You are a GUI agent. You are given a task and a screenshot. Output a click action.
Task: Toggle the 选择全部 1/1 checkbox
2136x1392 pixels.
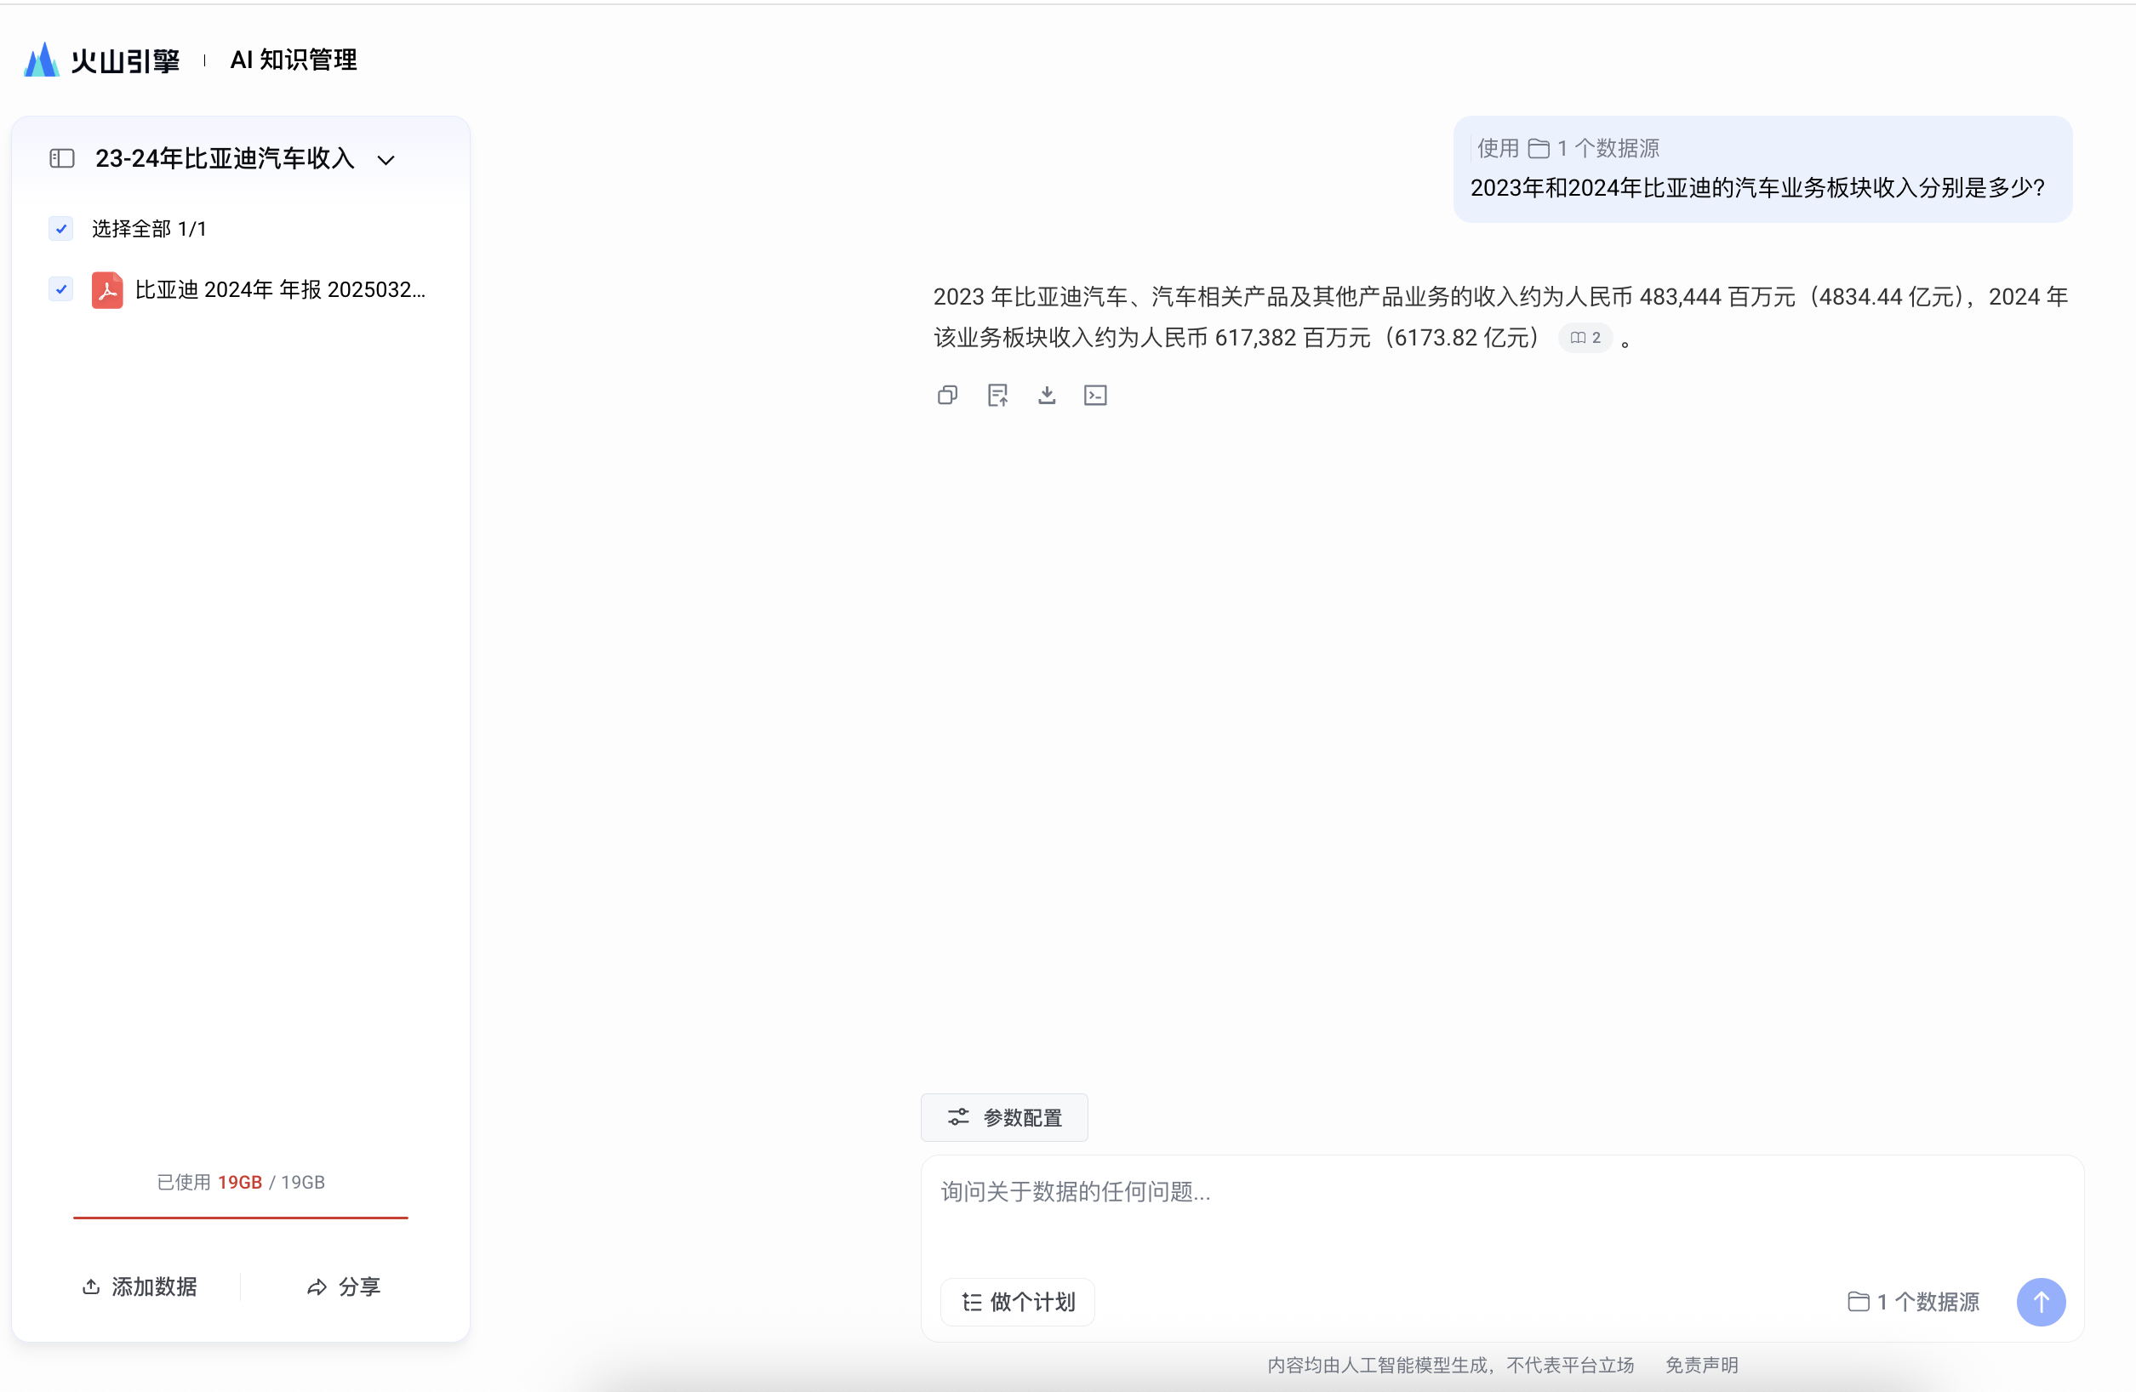point(61,229)
